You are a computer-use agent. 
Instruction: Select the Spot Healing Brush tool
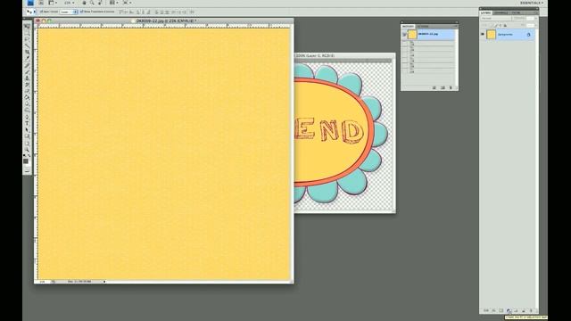[x=28, y=65]
